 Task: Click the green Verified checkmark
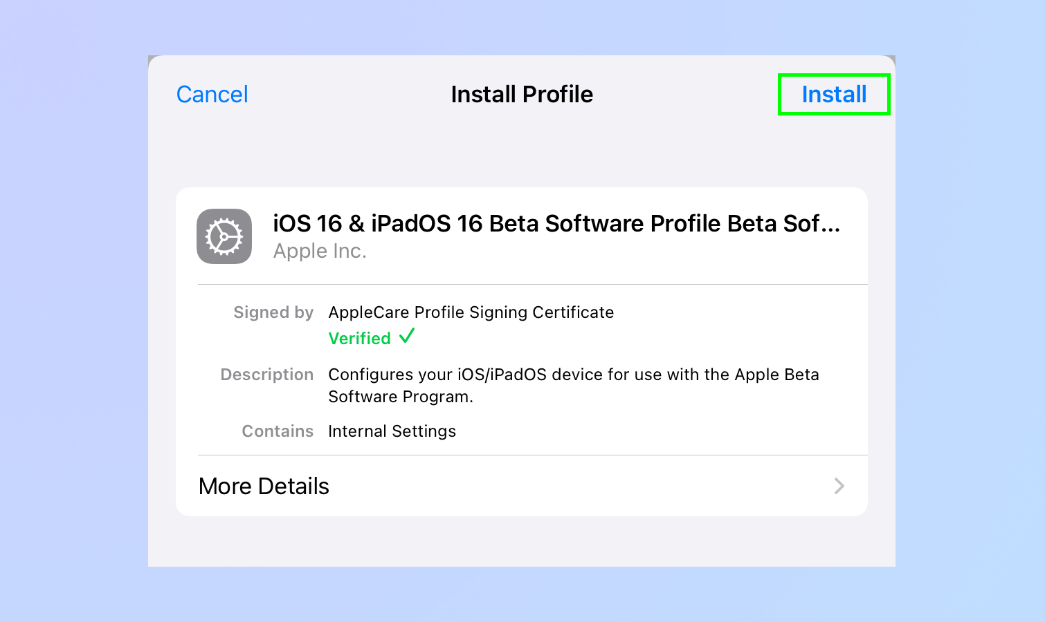[407, 337]
